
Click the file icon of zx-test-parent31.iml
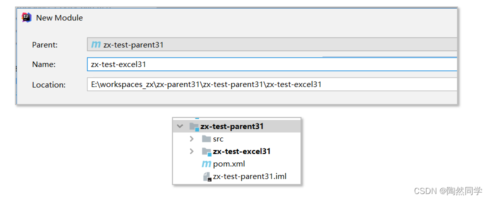[x=207, y=176]
